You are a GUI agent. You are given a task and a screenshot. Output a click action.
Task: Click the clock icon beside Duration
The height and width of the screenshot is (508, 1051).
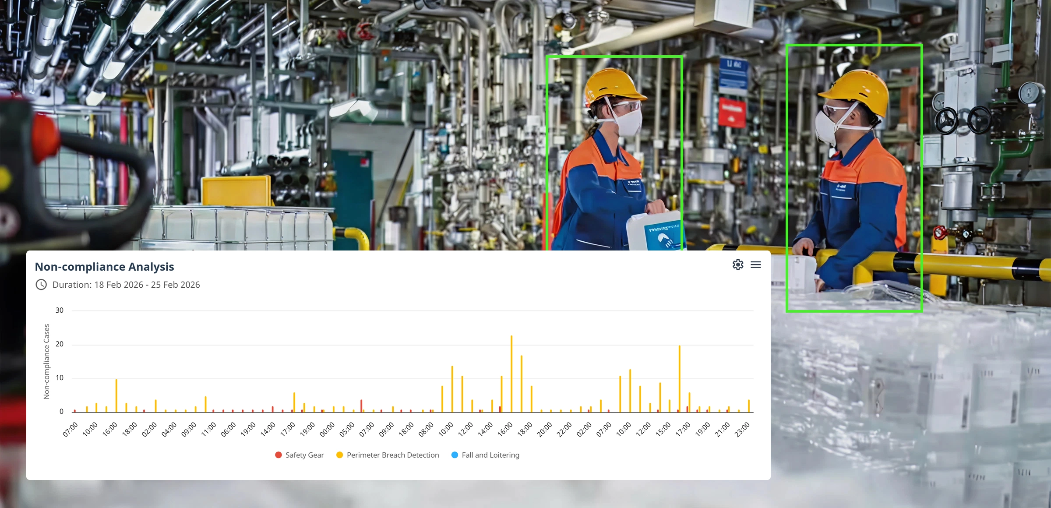pyautogui.click(x=41, y=285)
